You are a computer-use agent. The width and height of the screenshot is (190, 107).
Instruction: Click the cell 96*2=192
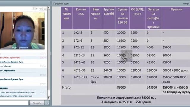[80, 77]
